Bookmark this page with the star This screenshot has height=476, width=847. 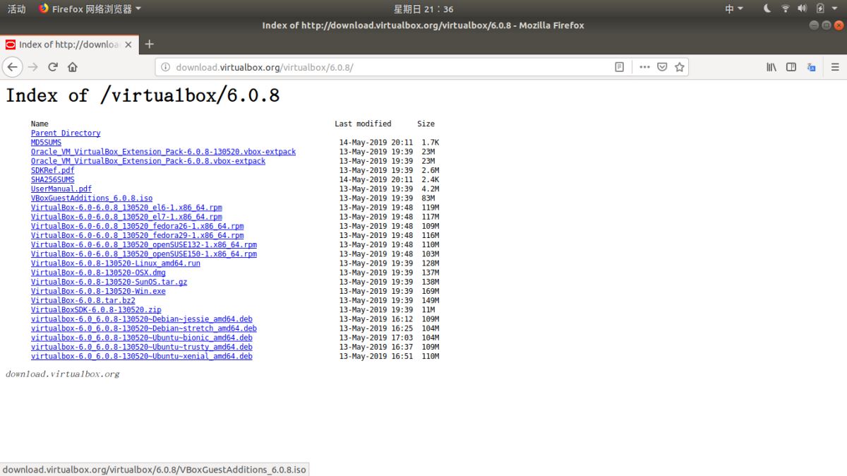tap(680, 67)
